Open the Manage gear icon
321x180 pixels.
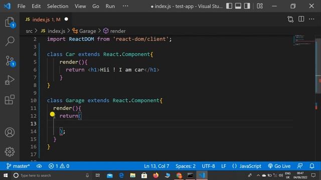[x=10, y=151]
